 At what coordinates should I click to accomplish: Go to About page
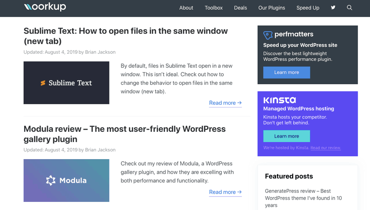click(x=186, y=8)
